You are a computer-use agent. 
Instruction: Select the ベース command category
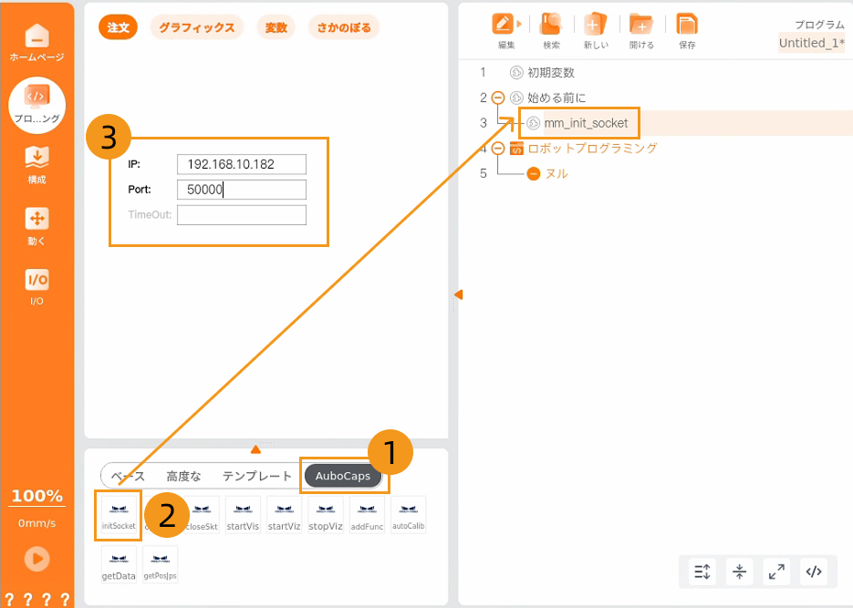(129, 477)
